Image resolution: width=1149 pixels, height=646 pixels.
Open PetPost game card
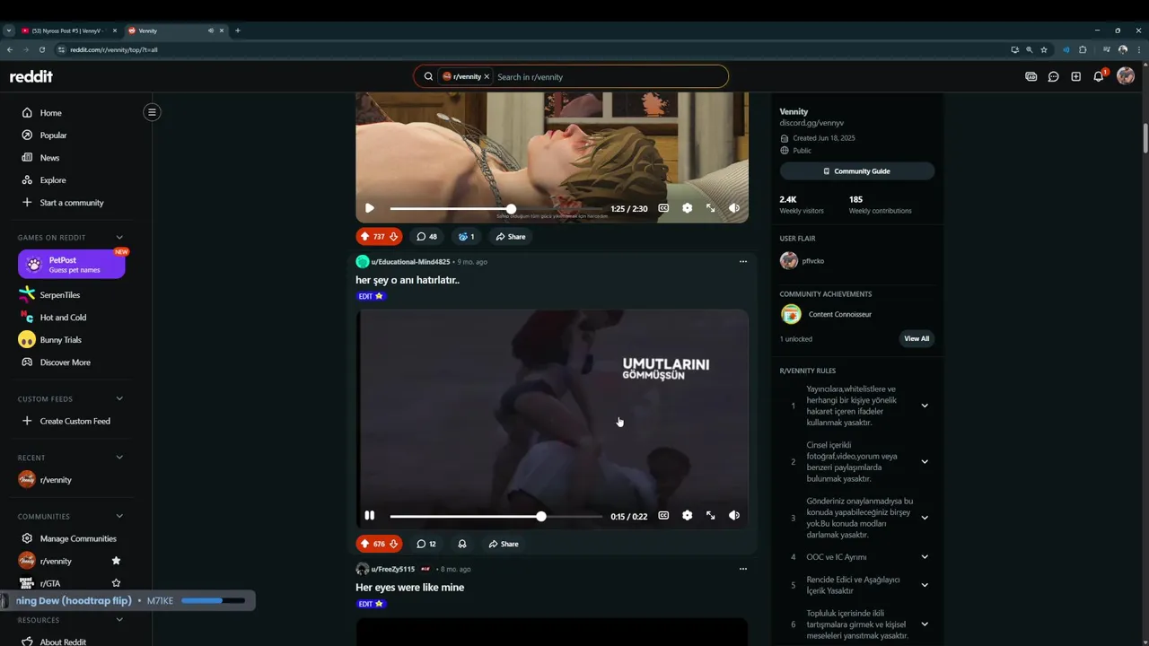tap(72, 265)
